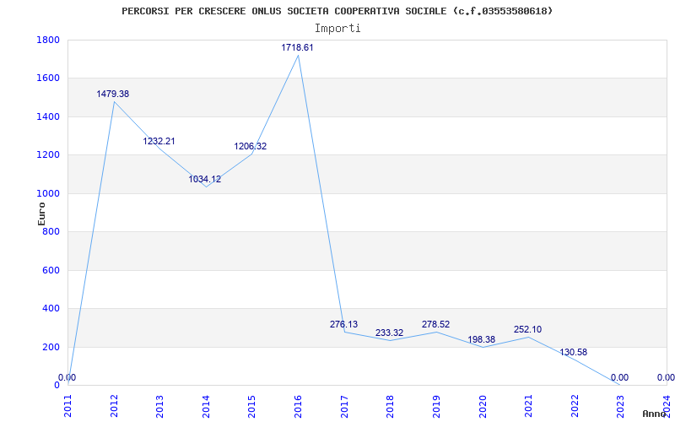675x422 pixels.
Task: Select the 1718.61 peak data label
Action: tap(298, 48)
